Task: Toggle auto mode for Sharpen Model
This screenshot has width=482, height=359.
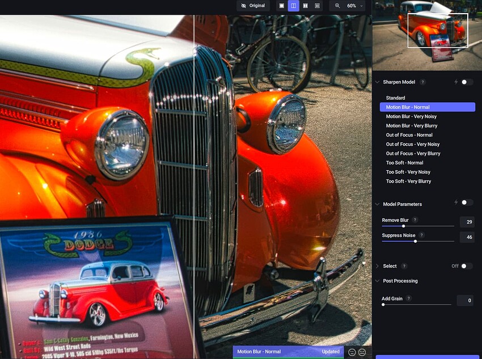Action: [x=466, y=82]
